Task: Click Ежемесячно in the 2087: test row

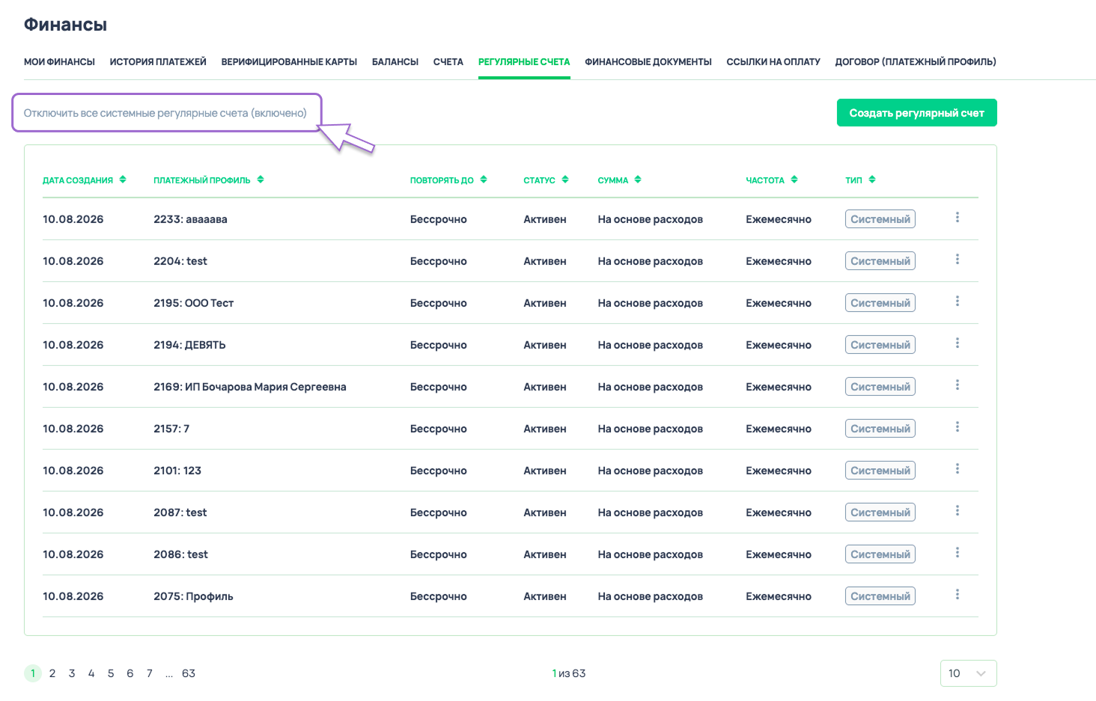Action: [779, 512]
